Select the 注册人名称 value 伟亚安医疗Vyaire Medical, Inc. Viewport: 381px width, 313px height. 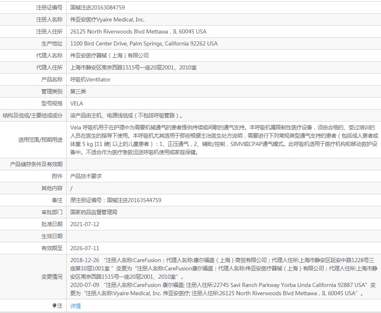(x=107, y=19)
